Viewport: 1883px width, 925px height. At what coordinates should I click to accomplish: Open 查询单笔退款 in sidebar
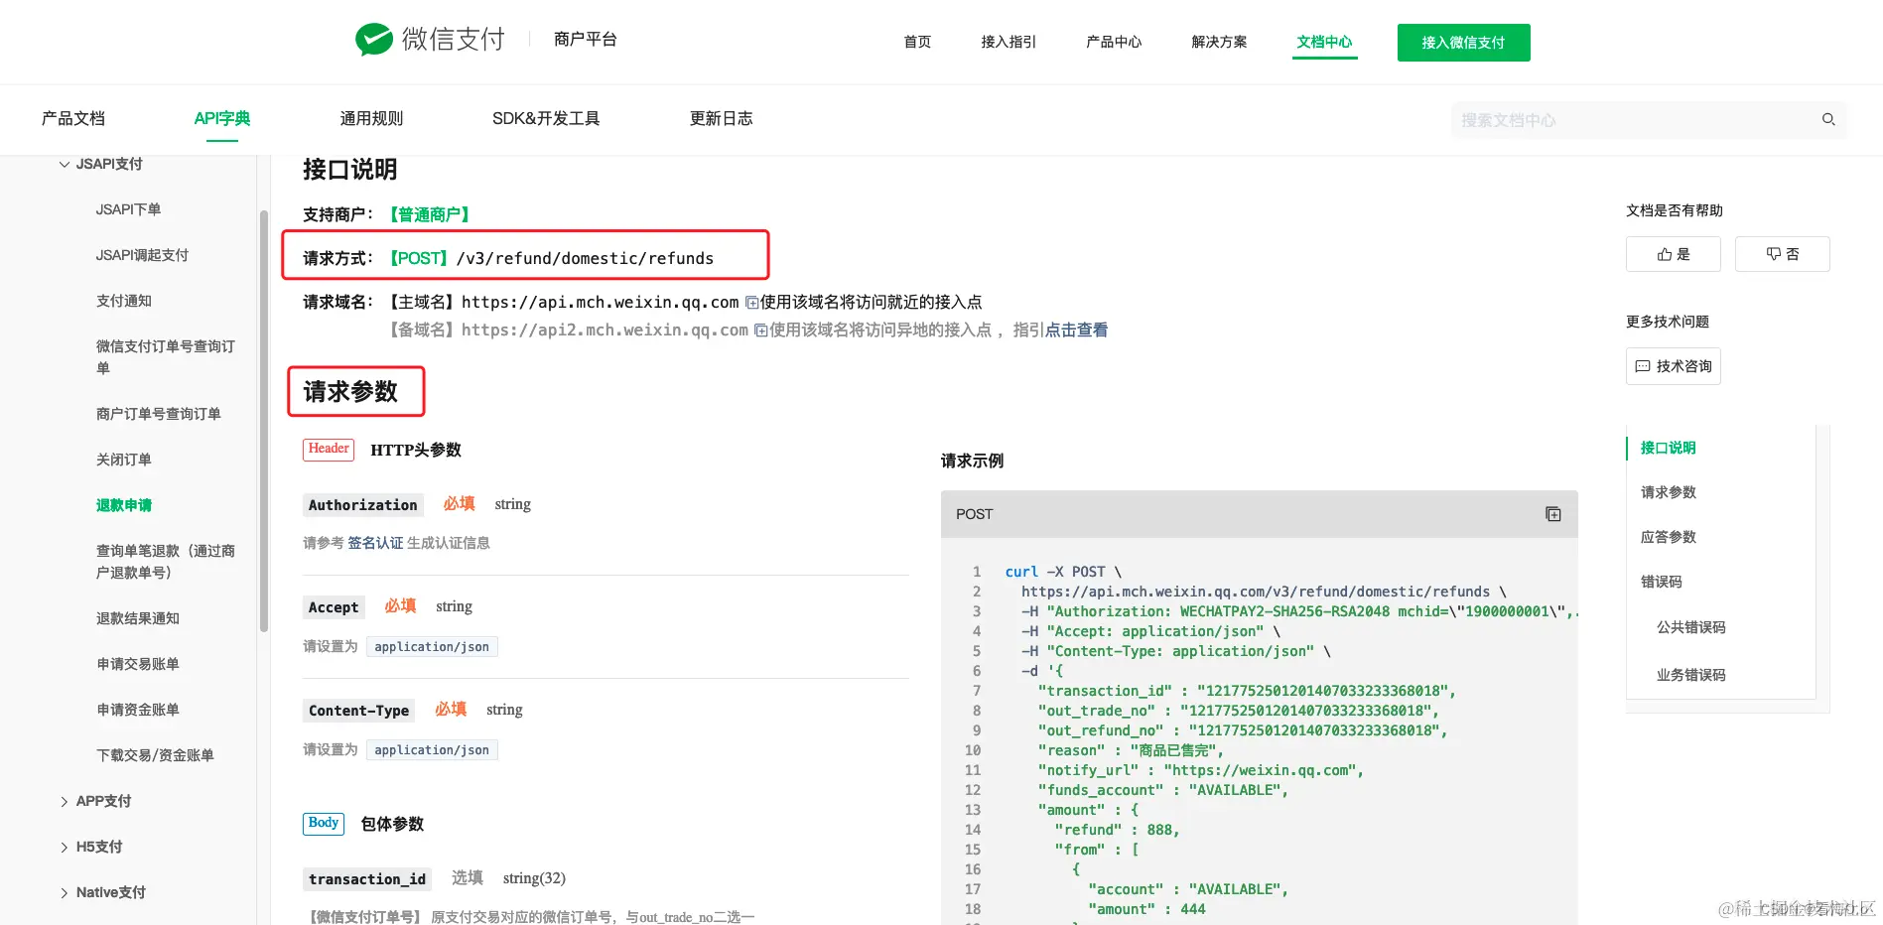coord(165,562)
